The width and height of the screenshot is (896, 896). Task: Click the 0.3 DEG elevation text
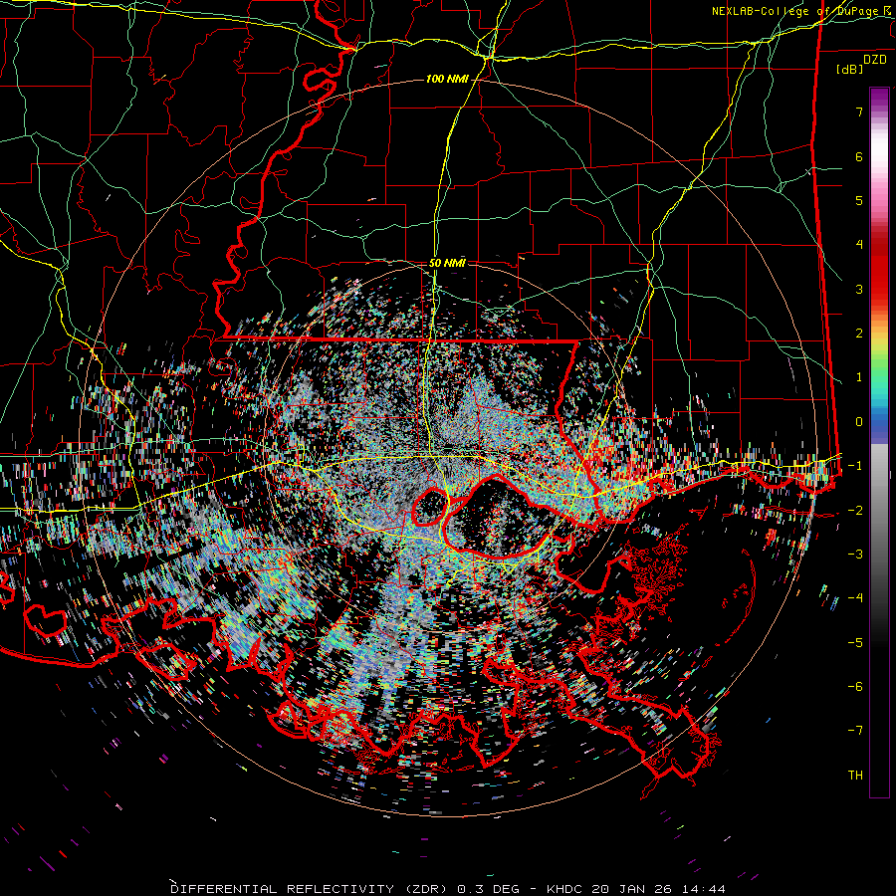point(488,889)
